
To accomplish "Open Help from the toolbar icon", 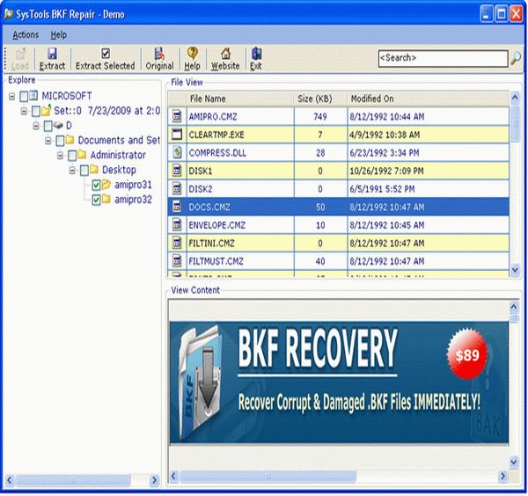I will pyautogui.click(x=192, y=53).
